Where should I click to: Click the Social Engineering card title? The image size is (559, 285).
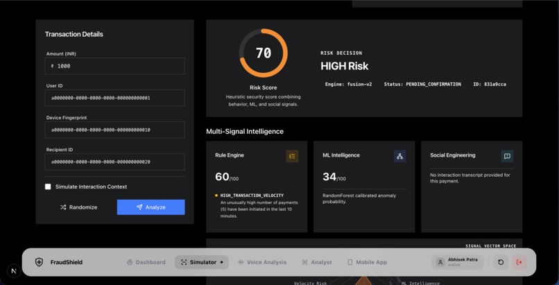(x=453, y=155)
